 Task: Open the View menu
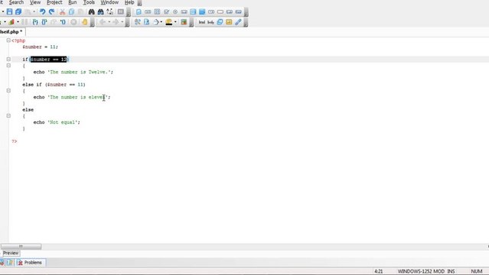[x=35, y=2]
